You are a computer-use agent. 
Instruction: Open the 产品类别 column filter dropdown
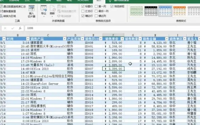tap(82, 39)
